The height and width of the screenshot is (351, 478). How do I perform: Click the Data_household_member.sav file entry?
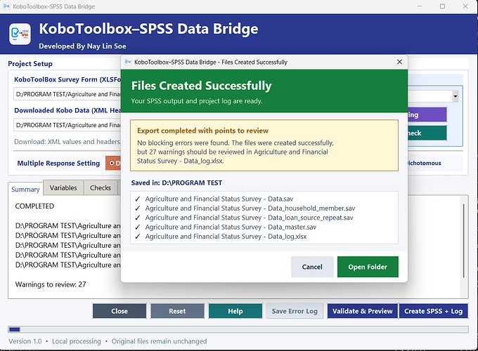(x=250, y=208)
